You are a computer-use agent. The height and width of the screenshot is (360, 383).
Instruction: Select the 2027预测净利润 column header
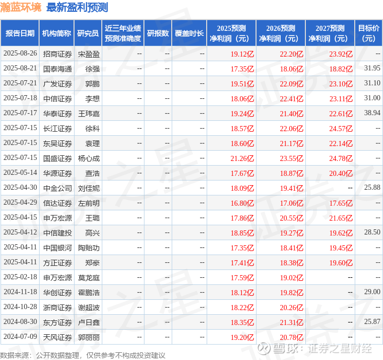click(330, 33)
